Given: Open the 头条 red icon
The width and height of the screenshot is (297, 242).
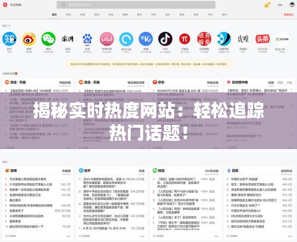Looking at the screenshot, I should 263,39.
